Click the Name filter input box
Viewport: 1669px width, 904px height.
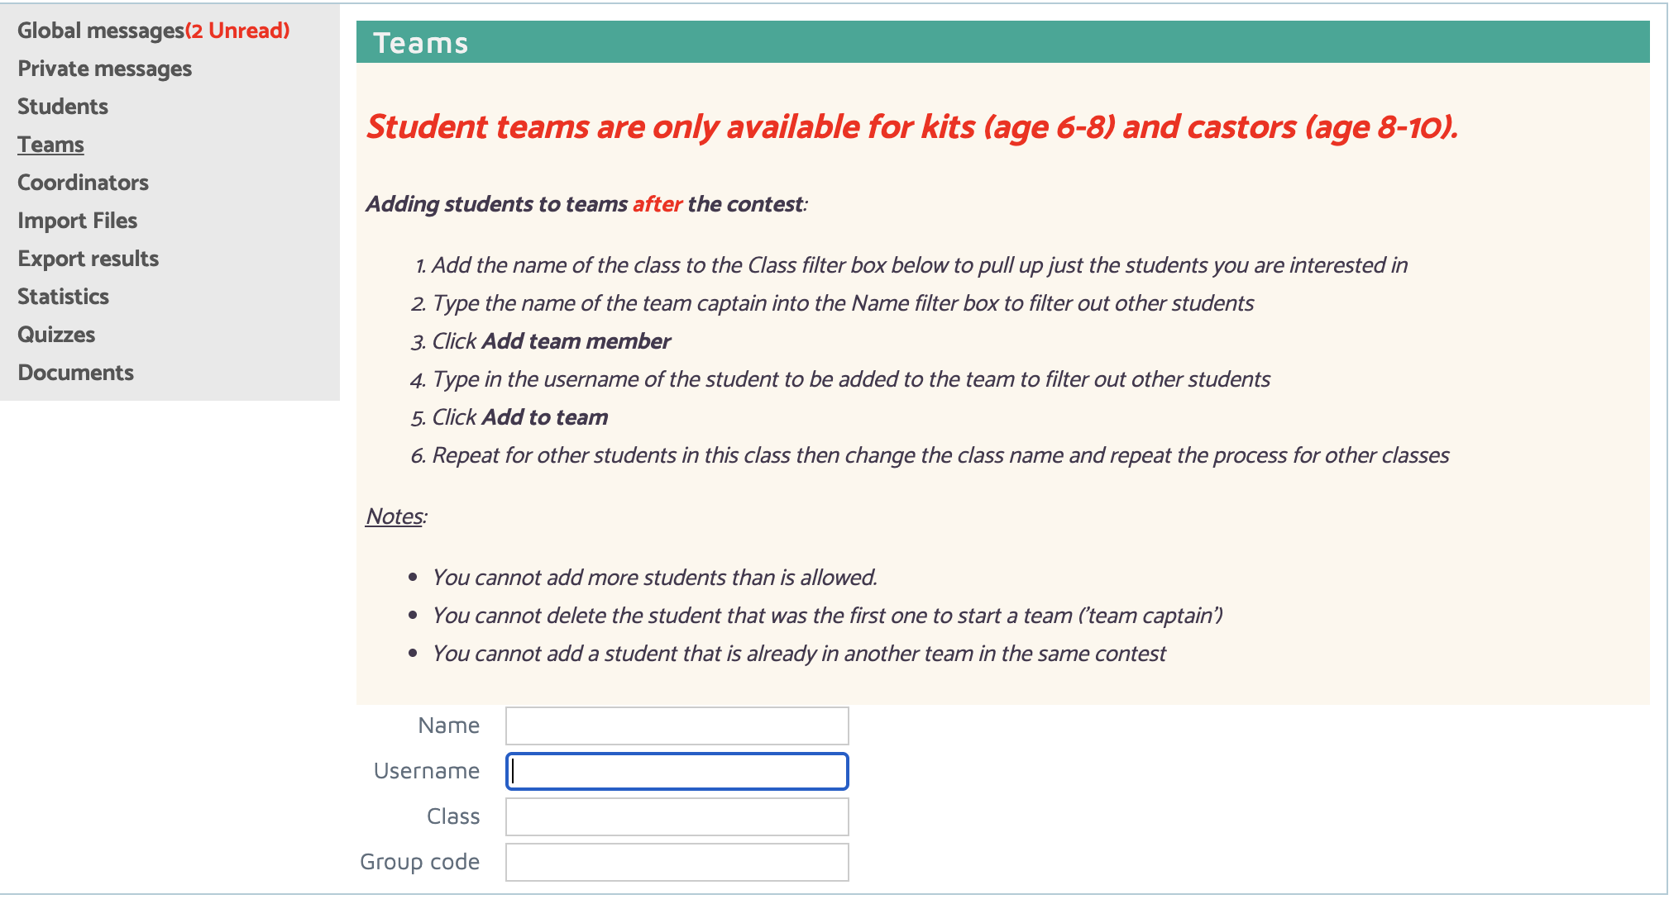tap(677, 726)
